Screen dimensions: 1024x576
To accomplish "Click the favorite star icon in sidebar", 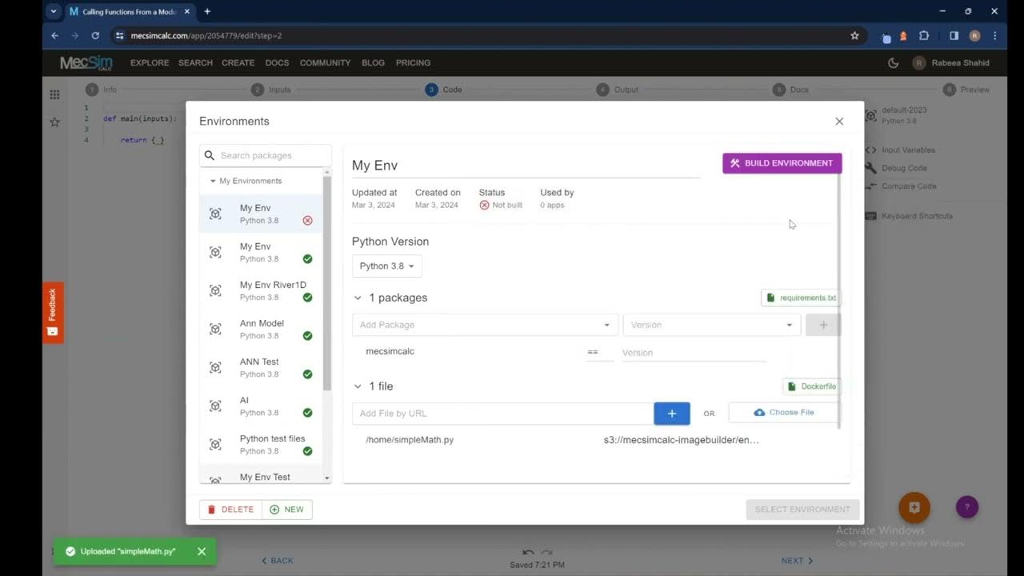I will coord(54,122).
